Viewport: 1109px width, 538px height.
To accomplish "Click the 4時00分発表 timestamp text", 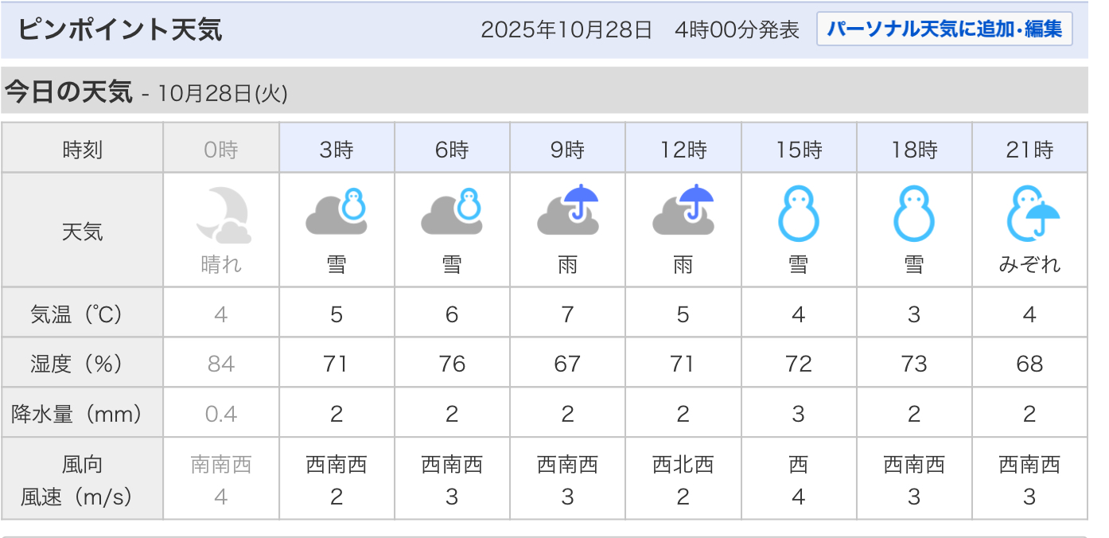I will [737, 30].
